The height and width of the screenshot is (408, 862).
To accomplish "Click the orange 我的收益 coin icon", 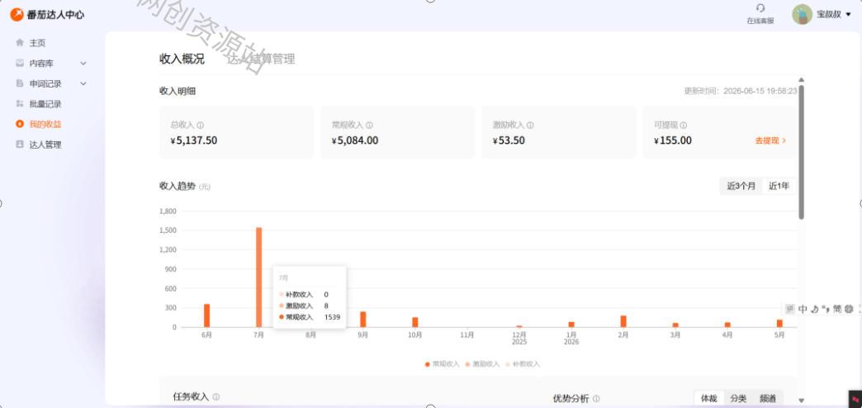I will point(20,124).
